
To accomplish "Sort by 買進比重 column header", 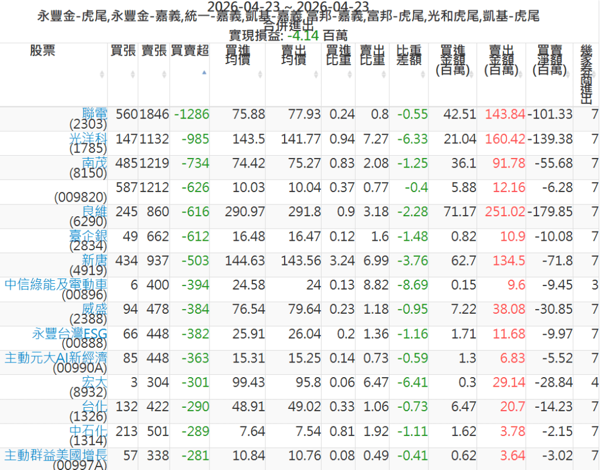I will [x=339, y=55].
